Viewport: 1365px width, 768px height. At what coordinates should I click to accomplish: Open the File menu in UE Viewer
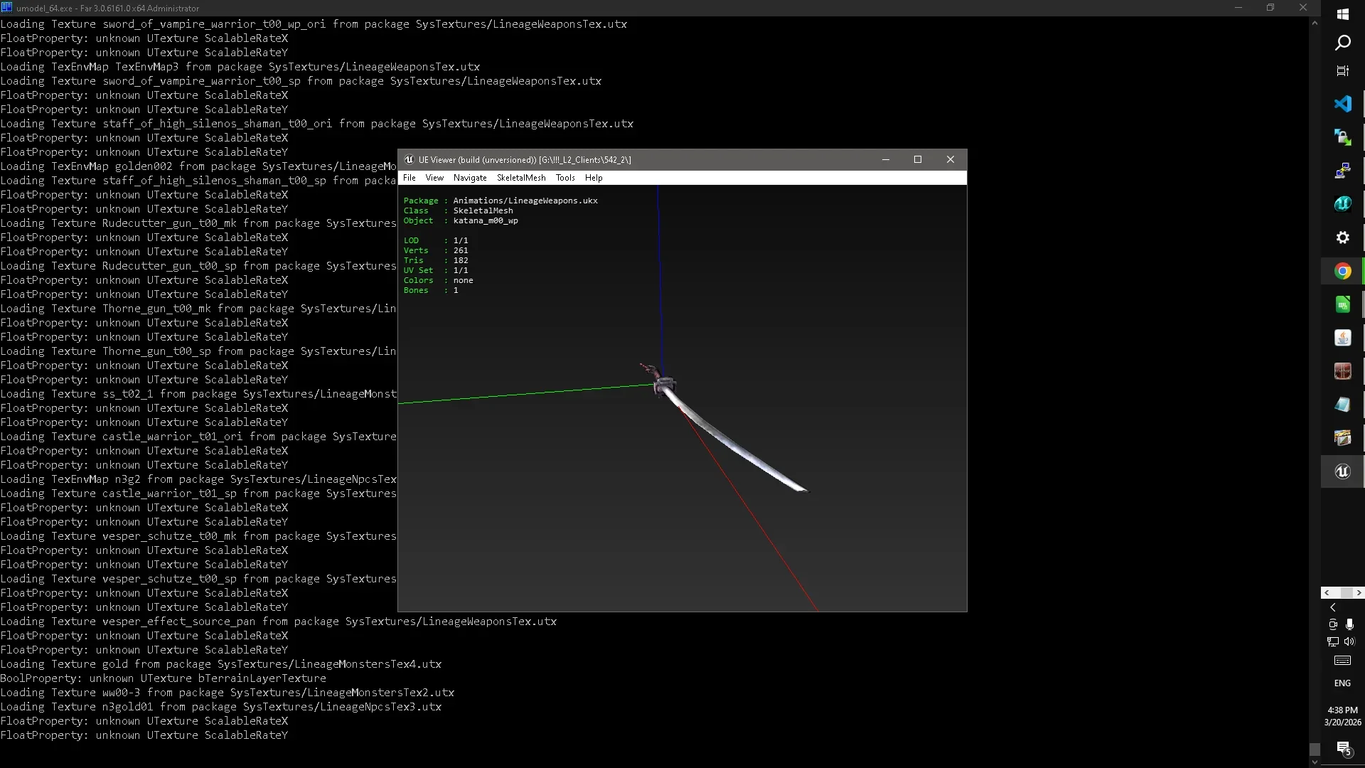tap(409, 178)
